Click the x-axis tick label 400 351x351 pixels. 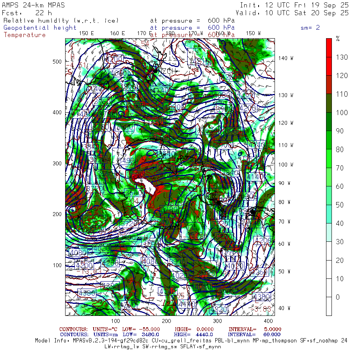click(268, 321)
